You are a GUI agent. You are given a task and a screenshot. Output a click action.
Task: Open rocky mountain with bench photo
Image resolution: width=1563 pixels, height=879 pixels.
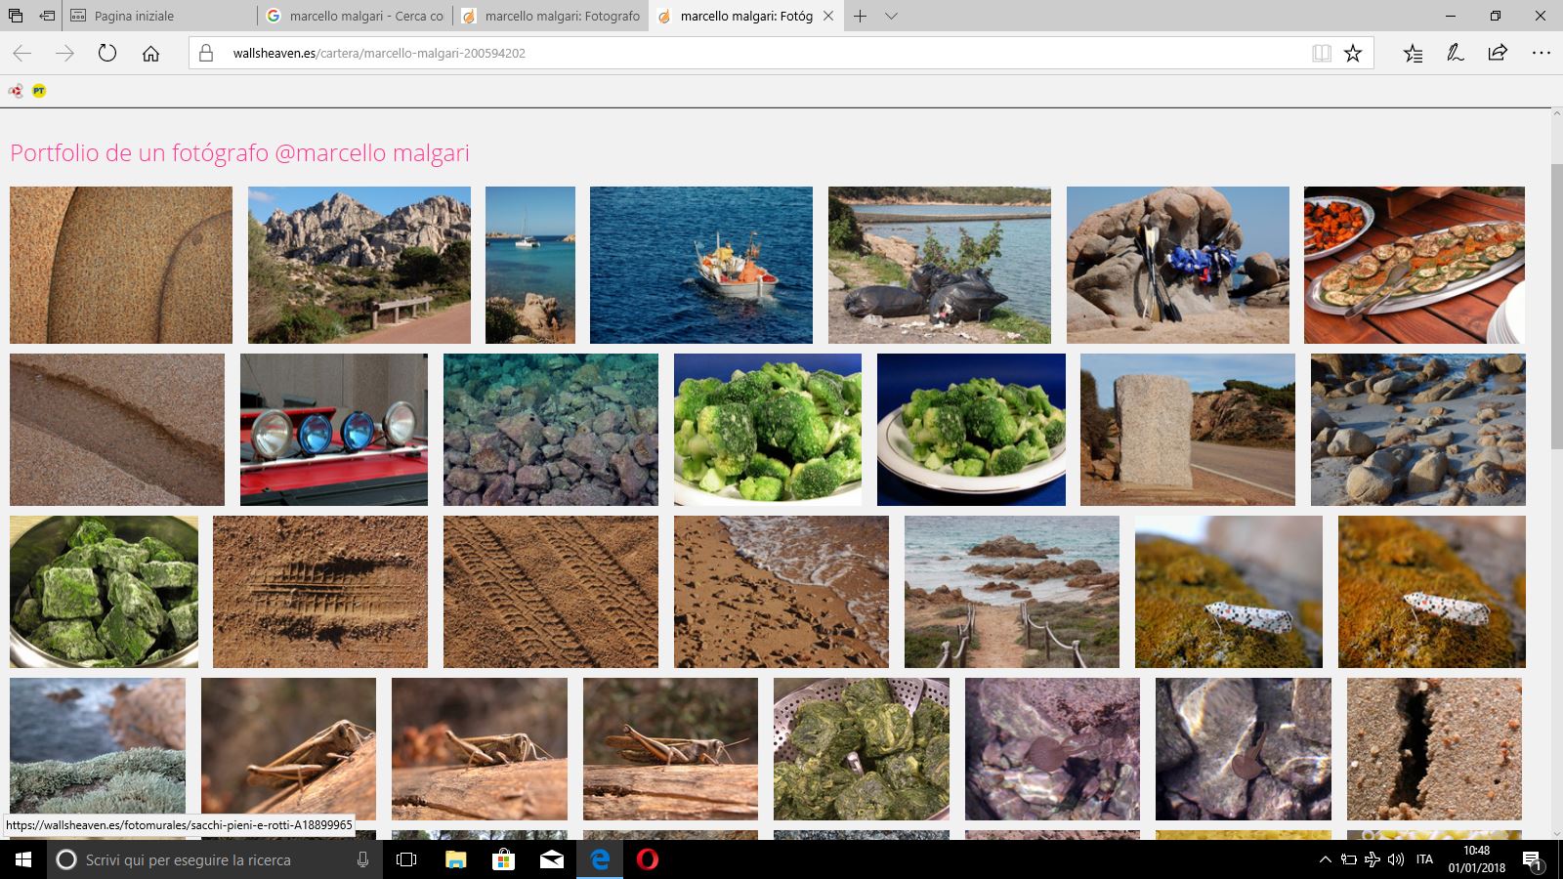[359, 265]
